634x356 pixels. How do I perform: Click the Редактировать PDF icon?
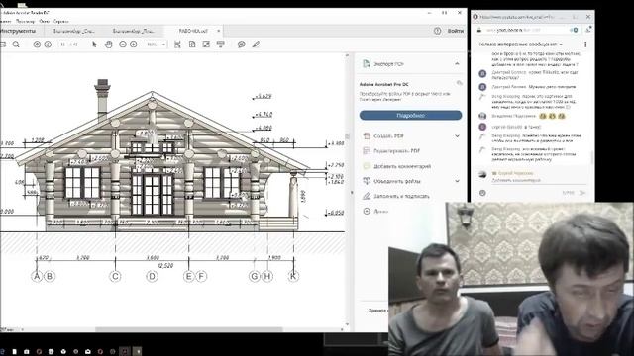[x=367, y=151]
